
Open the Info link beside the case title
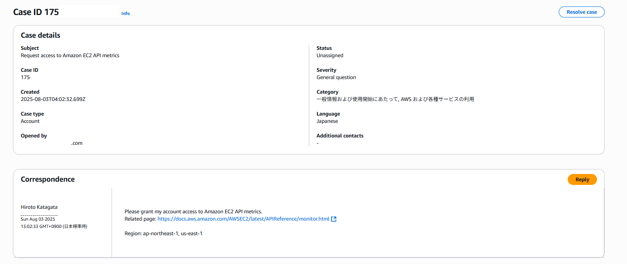coord(125,13)
